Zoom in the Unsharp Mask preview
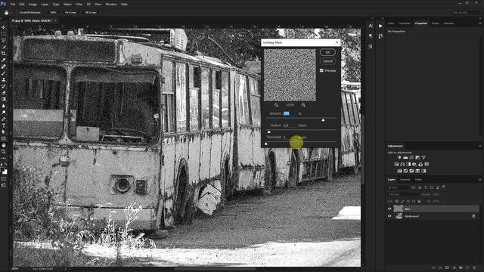 pyautogui.click(x=303, y=105)
